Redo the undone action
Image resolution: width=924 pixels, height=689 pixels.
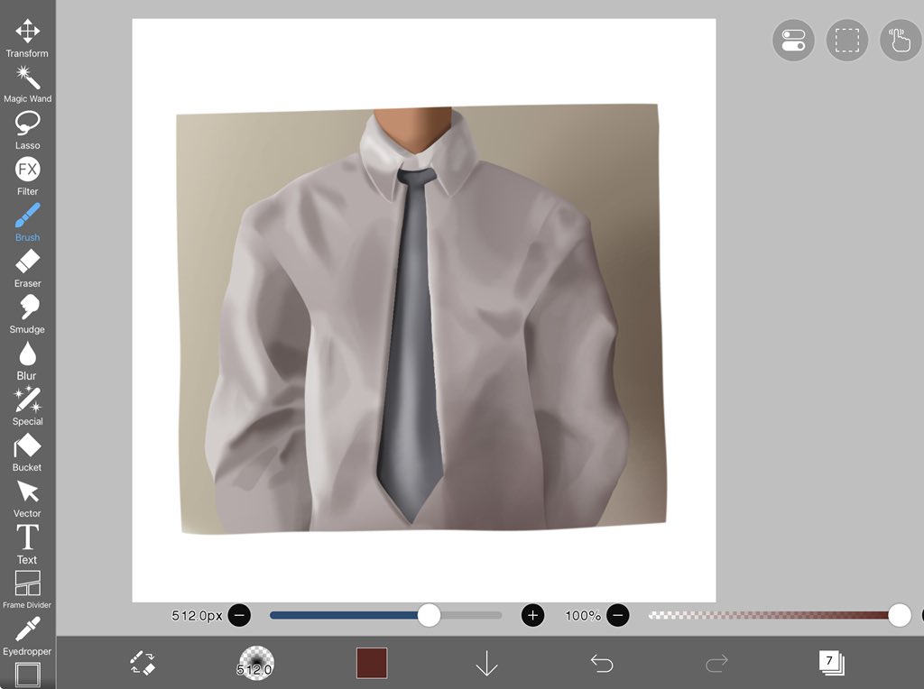click(716, 663)
